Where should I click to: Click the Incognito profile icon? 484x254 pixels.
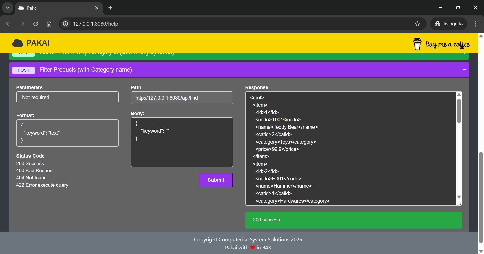click(437, 24)
